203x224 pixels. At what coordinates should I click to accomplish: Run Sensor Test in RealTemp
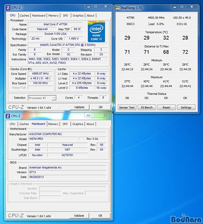[127, 107]
